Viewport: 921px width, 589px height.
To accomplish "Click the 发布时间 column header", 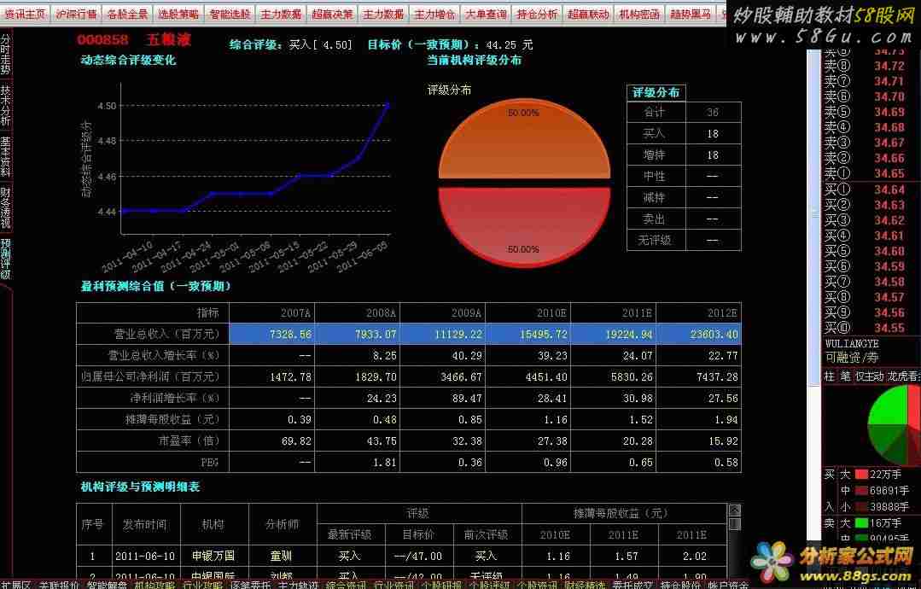I will [144, 524].
